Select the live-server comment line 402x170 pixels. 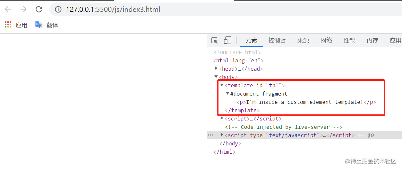[284, 127]
